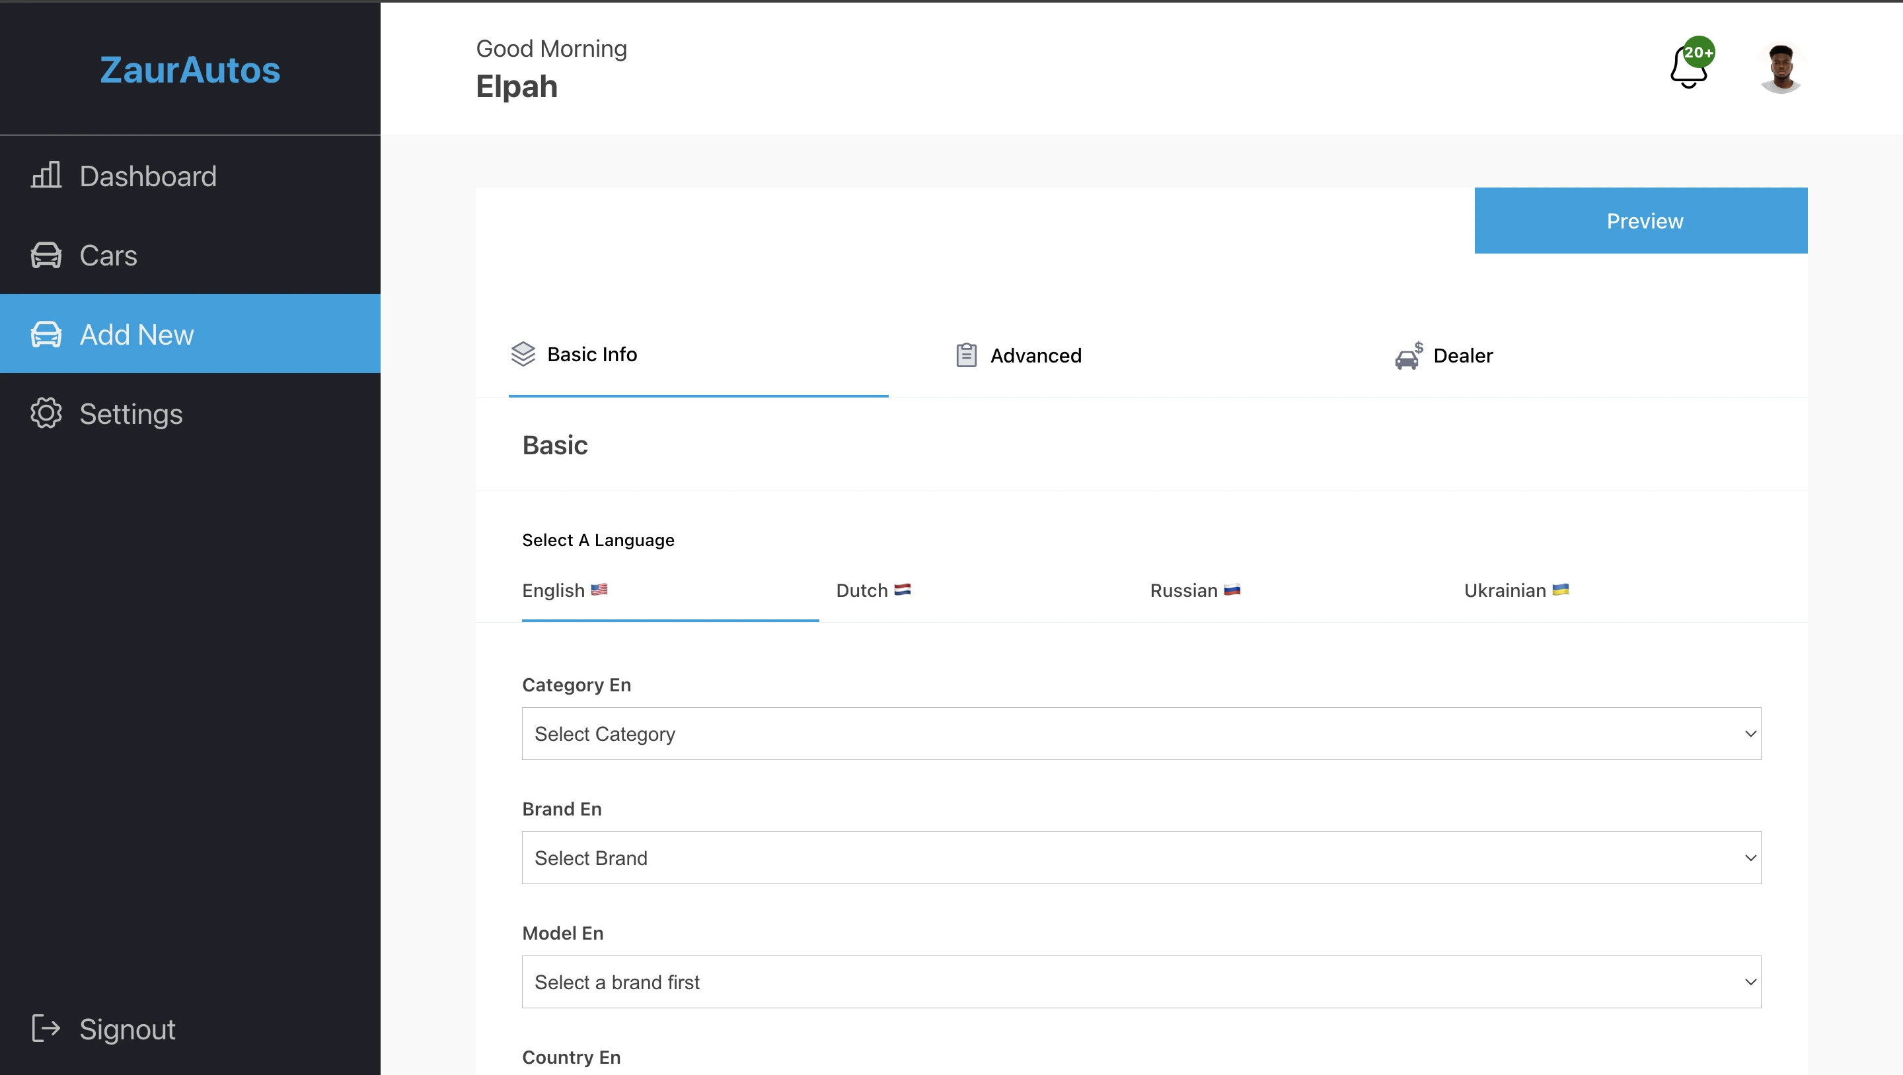Open the user profile avatar
The height and width of the screenshot is (1075, 1903).
[x=1780, y=68]
